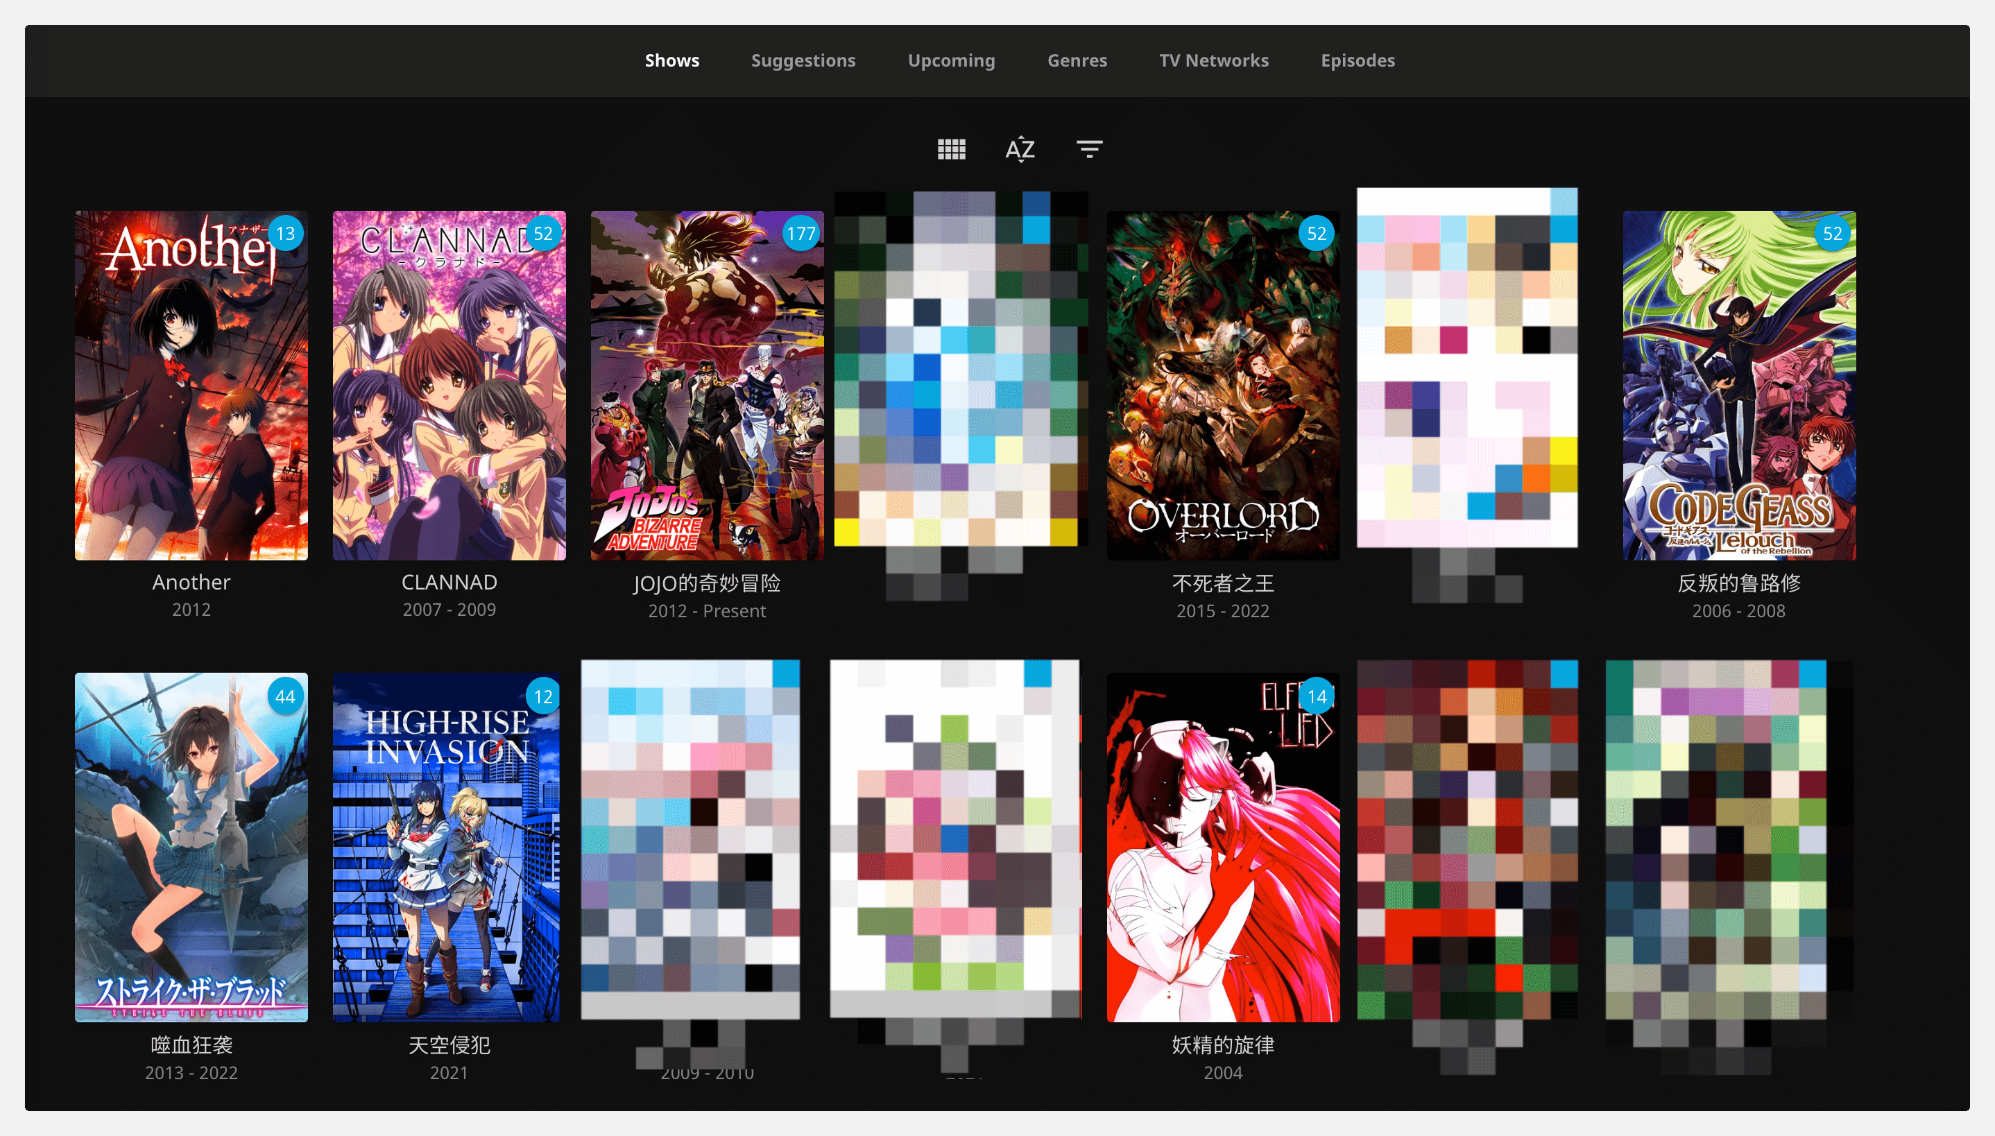Click the 2004 year text

click(x=1222, y=1073)
